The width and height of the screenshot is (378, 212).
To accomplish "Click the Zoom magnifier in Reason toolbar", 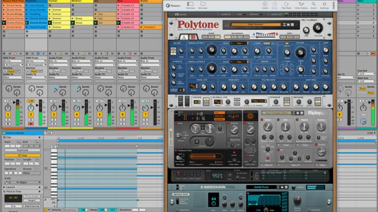I will click(314, 5).
